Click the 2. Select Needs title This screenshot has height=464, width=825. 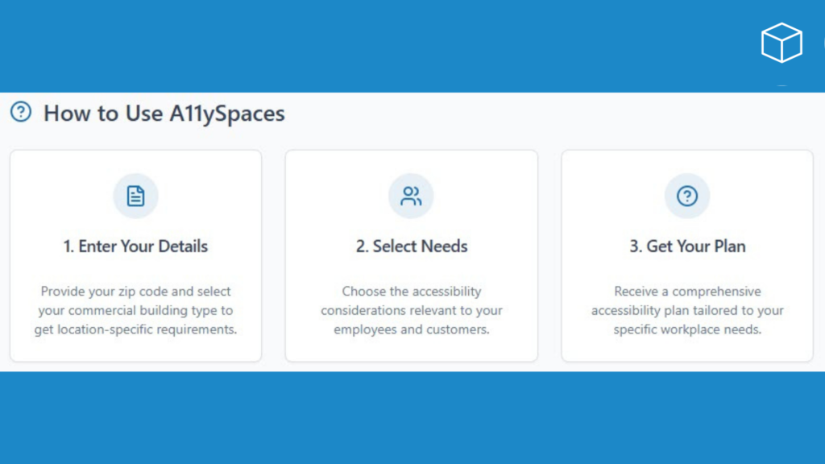coord(411,246)
